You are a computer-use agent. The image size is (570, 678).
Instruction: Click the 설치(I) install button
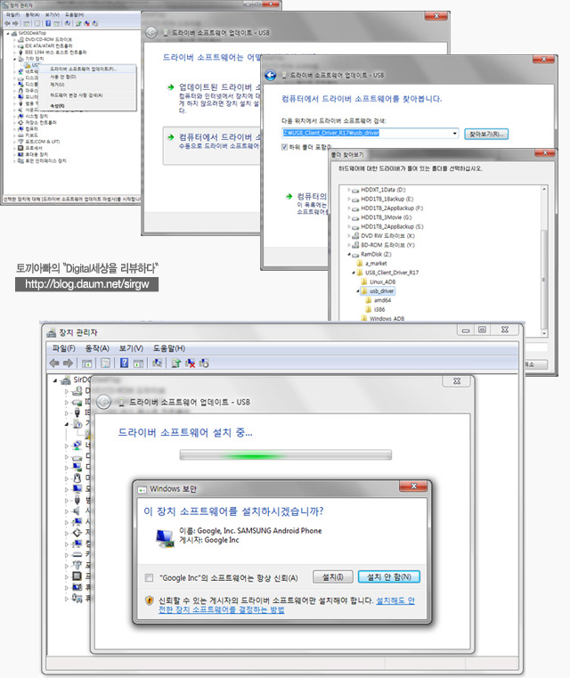(x=333, y=576)
